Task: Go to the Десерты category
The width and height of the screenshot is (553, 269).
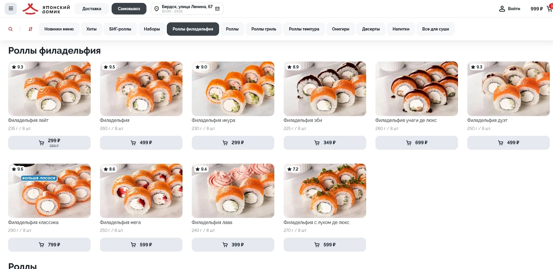Action: point(371,29)
